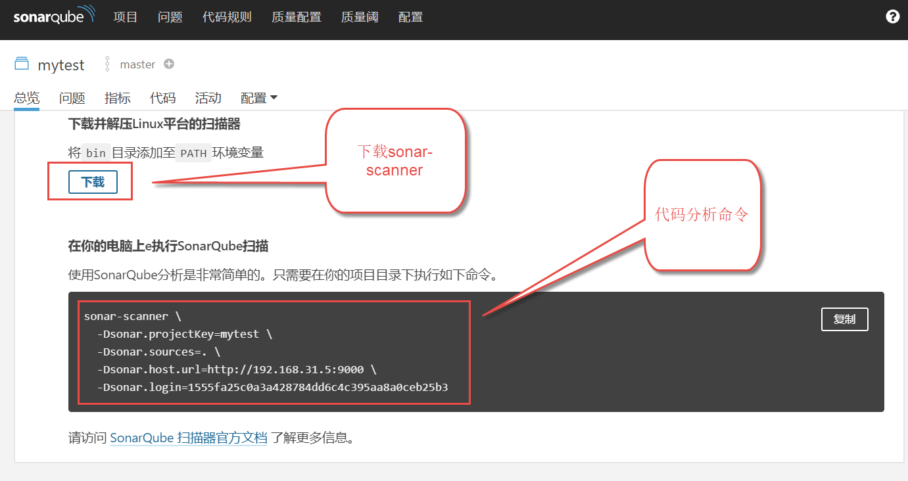Open the 活动 tab

click(208, 98)
